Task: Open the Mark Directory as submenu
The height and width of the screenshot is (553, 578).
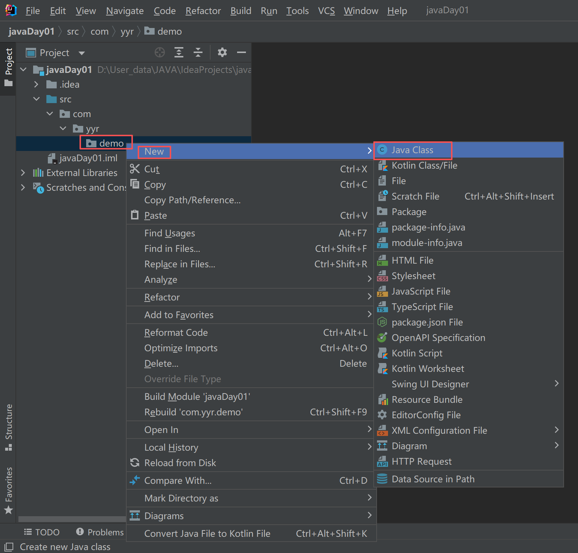Action: click(250, 498)
